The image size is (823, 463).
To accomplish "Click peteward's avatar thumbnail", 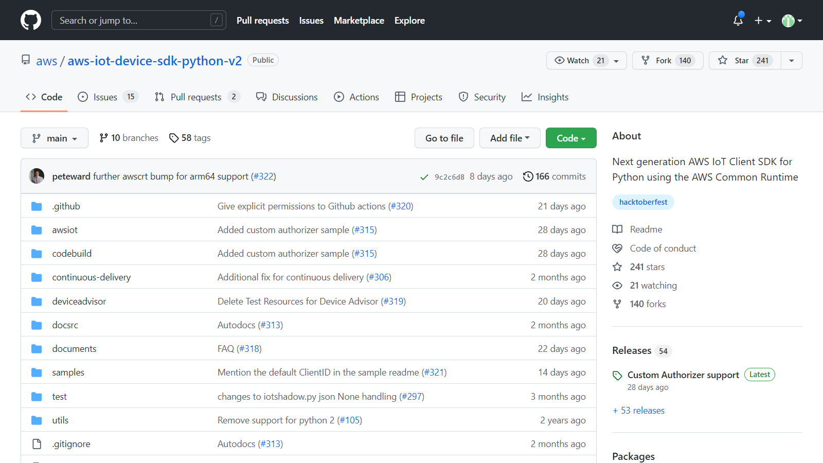I will pyautogui.click(x=37, y=176).
